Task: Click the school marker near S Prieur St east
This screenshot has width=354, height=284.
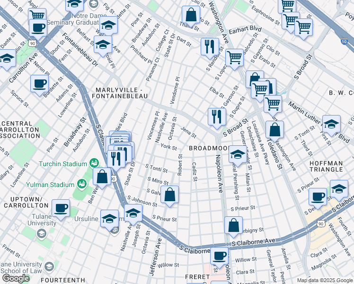Action: pos(339,190)
